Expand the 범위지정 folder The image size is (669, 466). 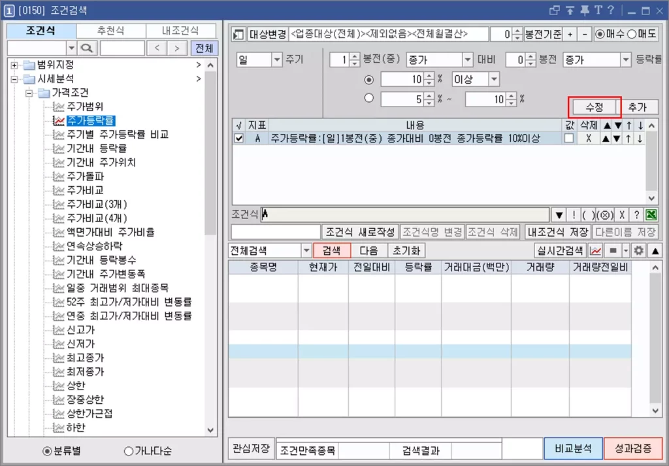click(x=14, y=65)
